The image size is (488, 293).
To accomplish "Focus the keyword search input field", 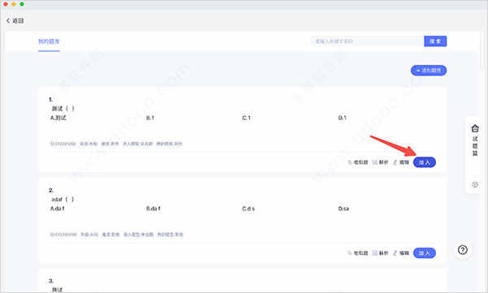I will [x=368, y=41].
